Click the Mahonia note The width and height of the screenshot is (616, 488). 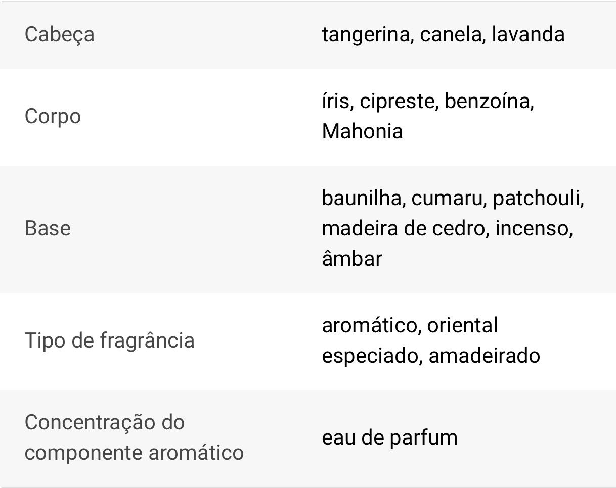[362, 131]
